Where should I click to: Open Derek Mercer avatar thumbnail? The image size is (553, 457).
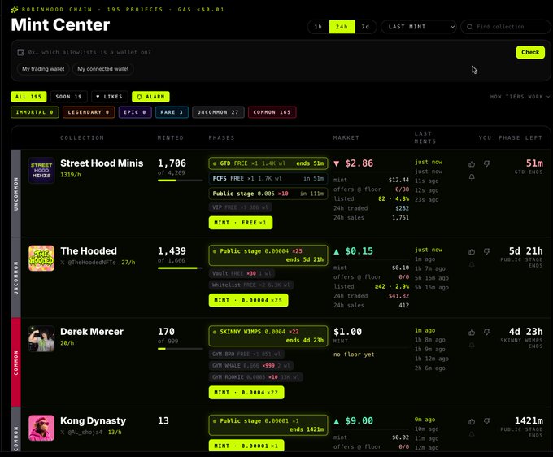point(41,339)
